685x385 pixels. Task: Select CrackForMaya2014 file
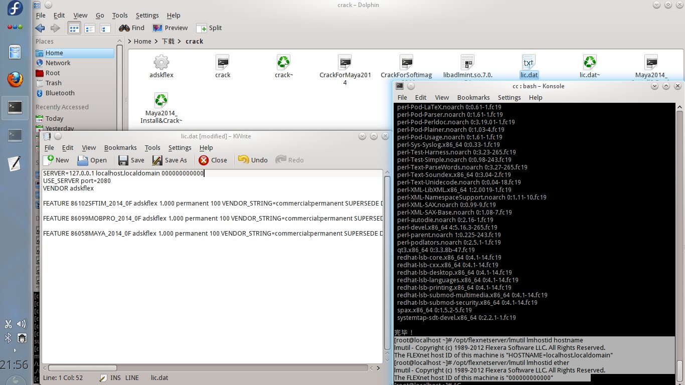[345, 70]
